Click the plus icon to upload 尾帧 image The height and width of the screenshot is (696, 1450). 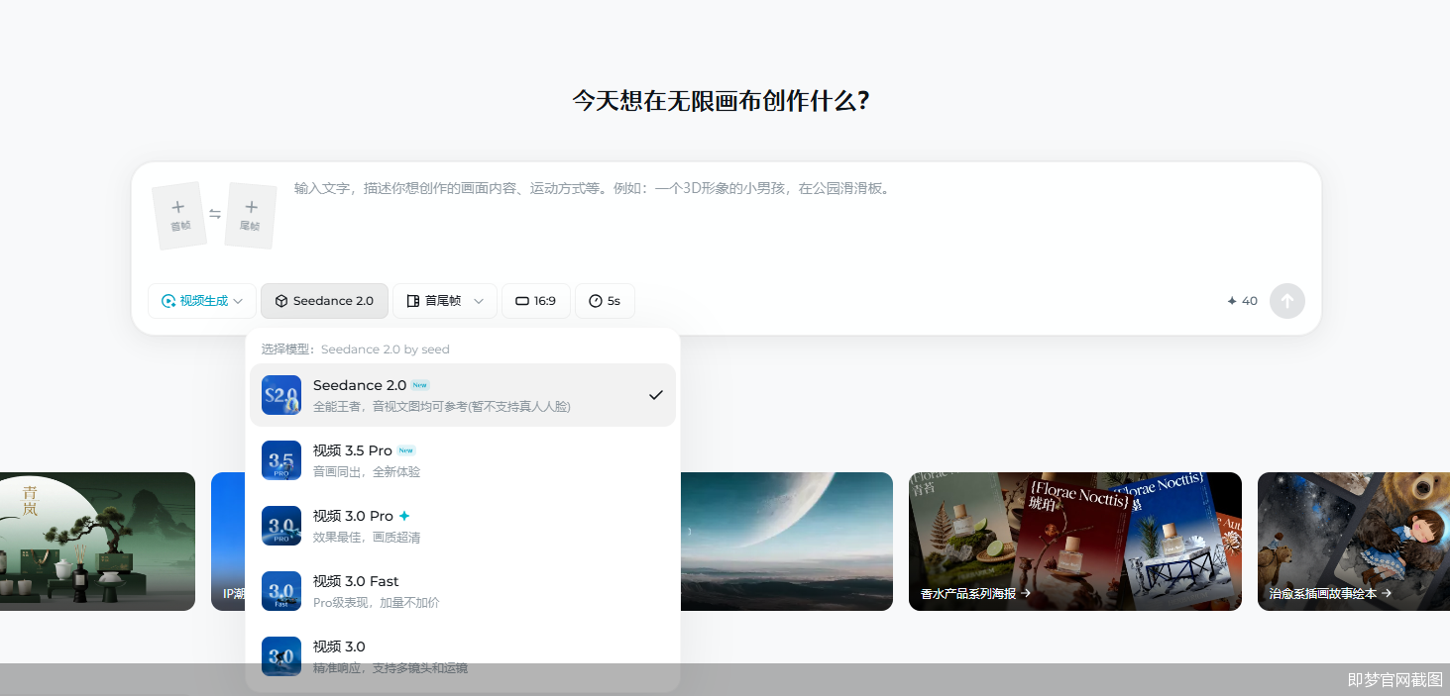[x=250, y=208]
